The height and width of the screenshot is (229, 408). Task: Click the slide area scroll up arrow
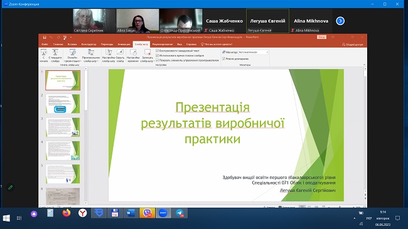365,69
